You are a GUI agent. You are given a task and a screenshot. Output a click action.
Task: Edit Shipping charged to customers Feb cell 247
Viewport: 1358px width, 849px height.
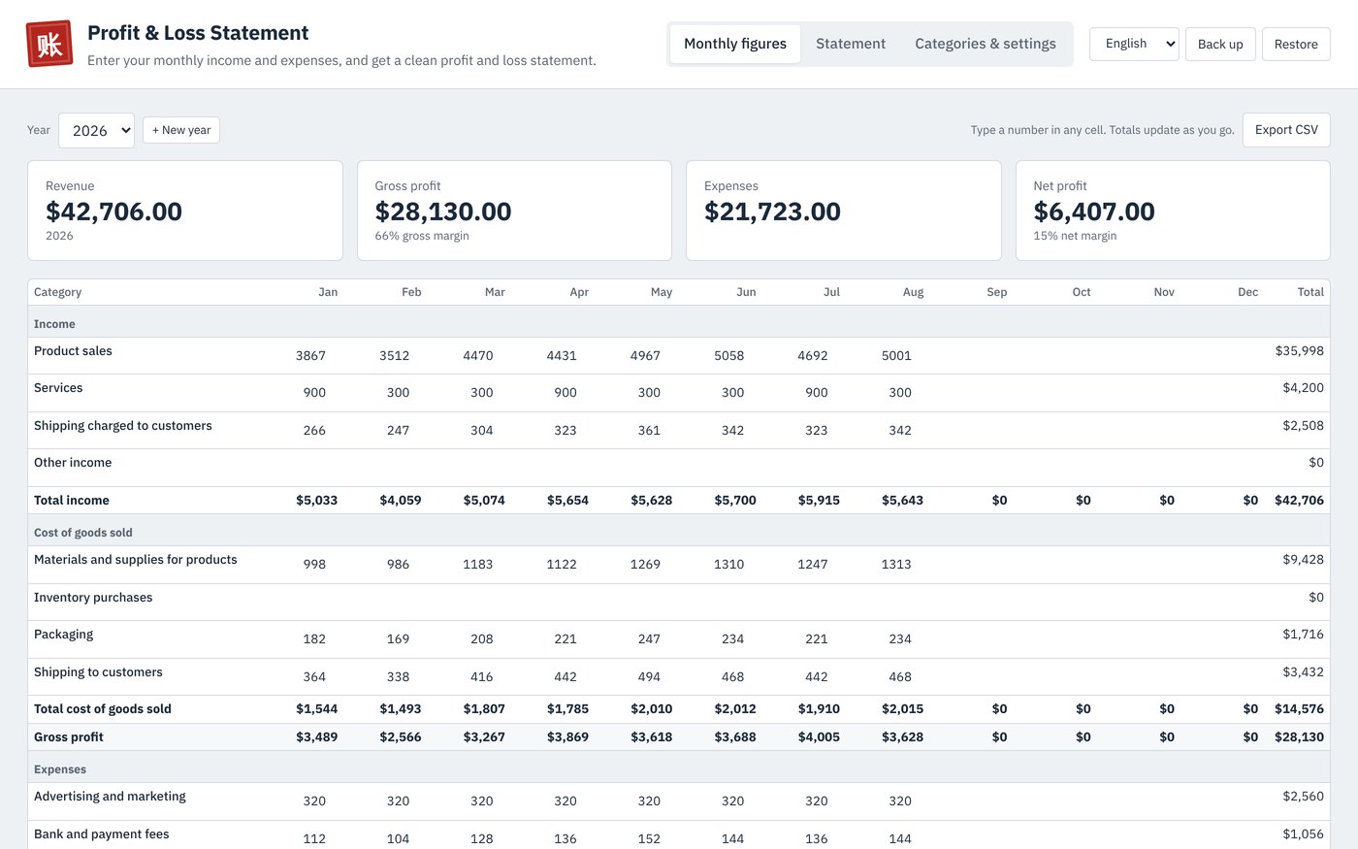click(386, 431)
